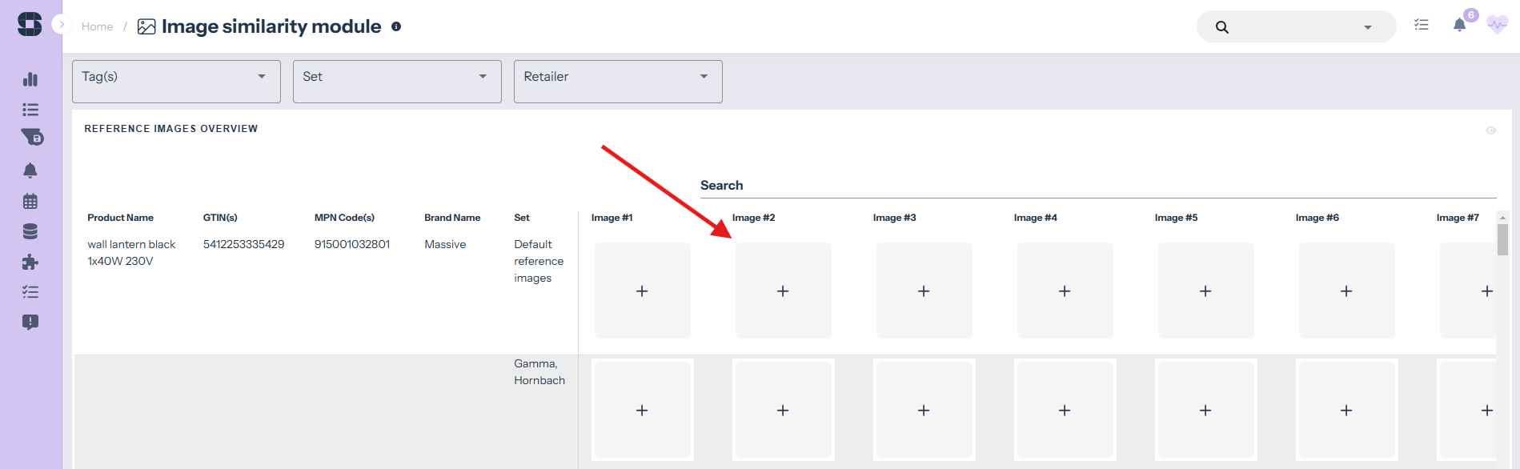The height and width of the screenshot is (469, 1520).
Task: Click the puzzle piece plugins icon
Action: pos(30,262)
